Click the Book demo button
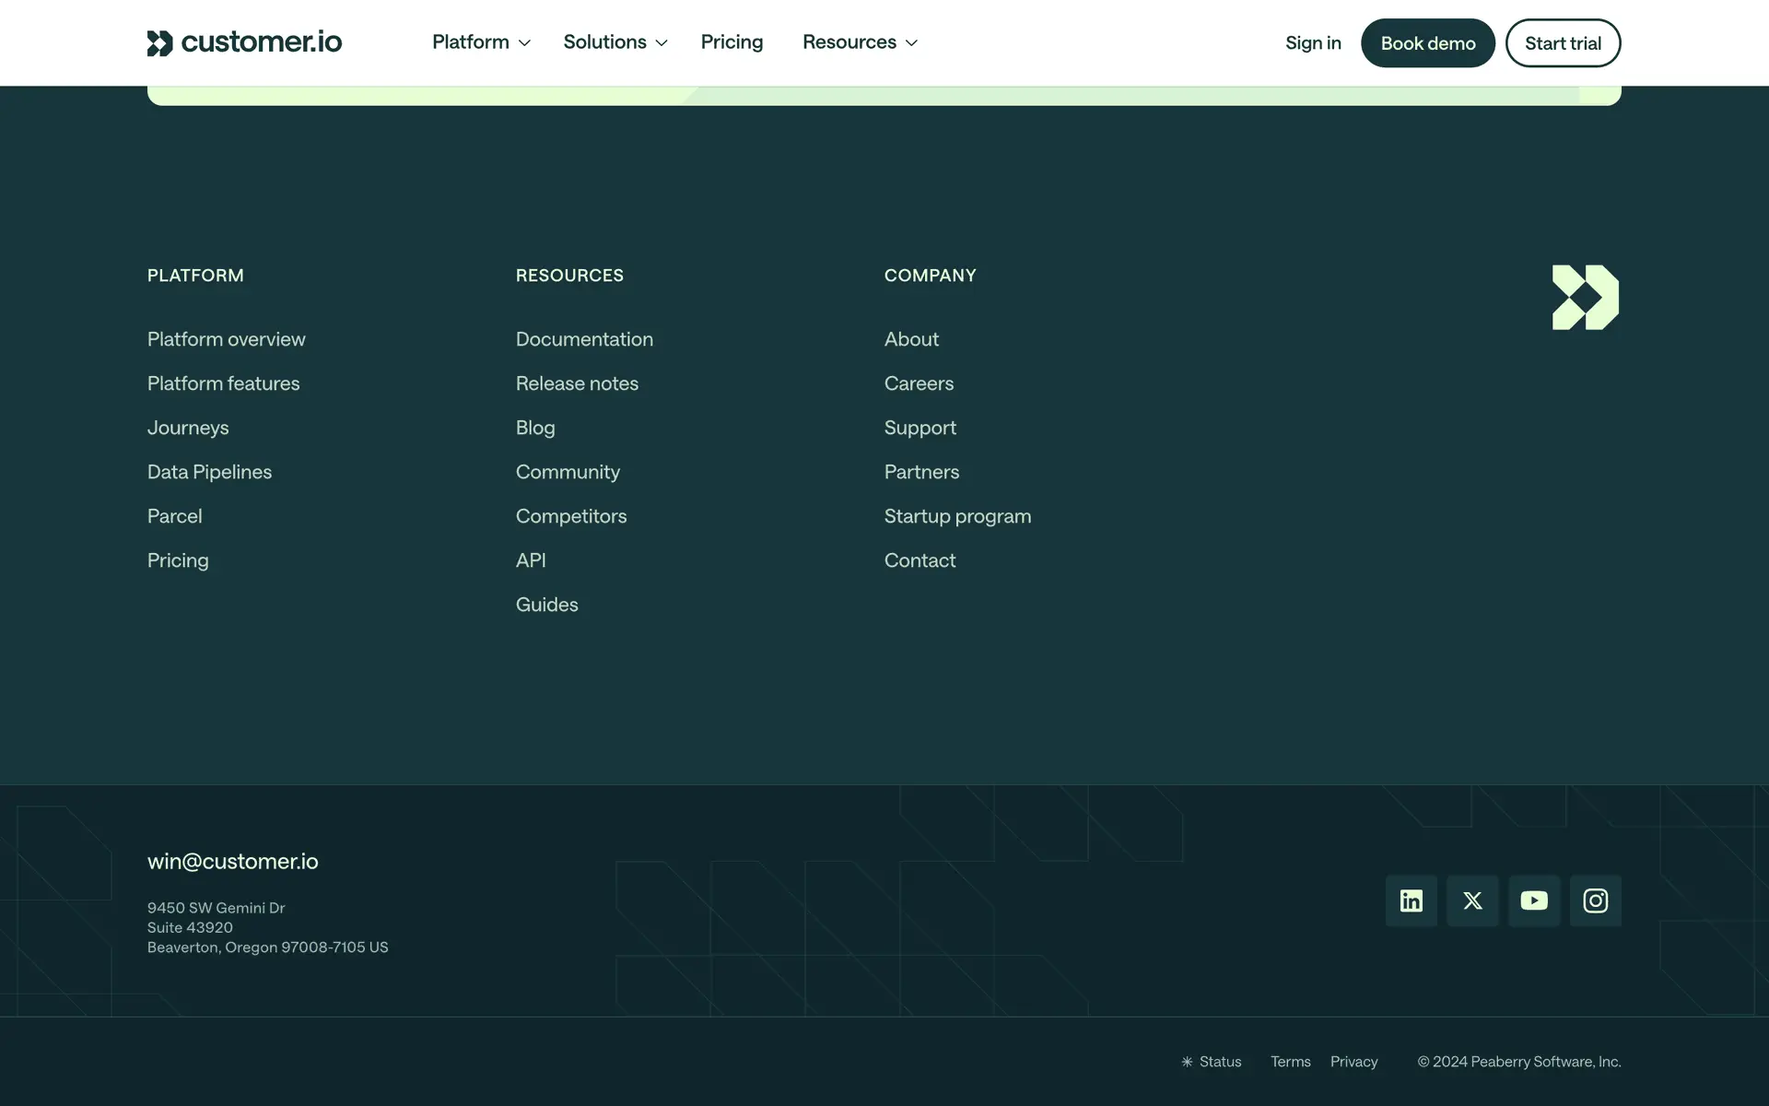 point(1427,43)
